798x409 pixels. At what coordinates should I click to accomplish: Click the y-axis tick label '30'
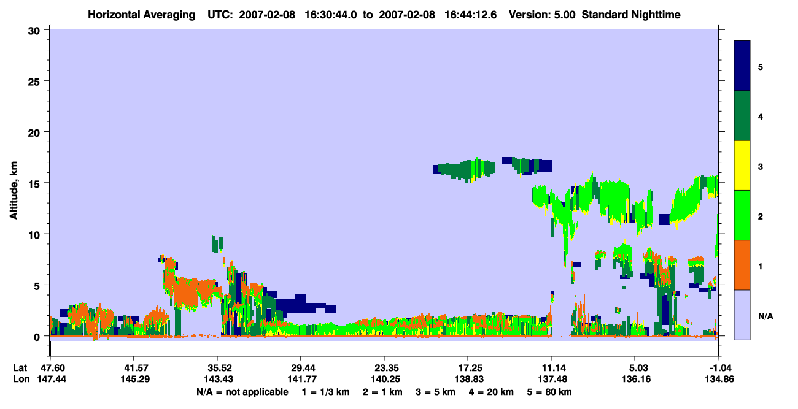[x=36, y=30]
